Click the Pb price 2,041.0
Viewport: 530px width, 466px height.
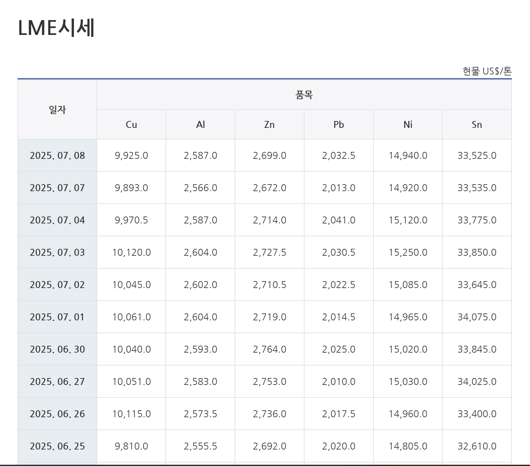[x=339, y=220]
